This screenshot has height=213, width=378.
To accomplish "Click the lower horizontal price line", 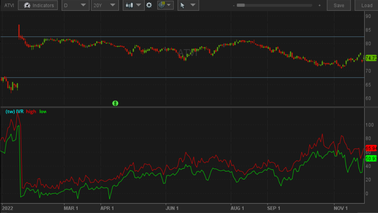I will 182,78.
